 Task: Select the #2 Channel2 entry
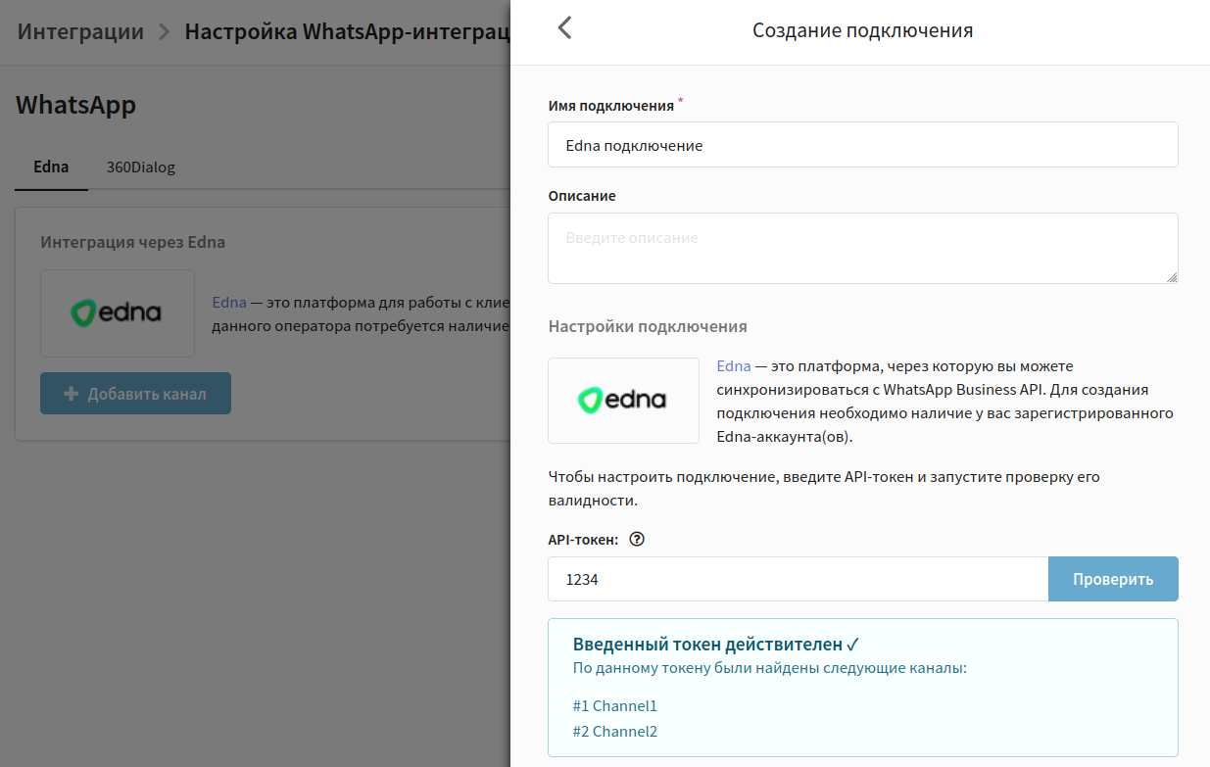pos(614,731)
